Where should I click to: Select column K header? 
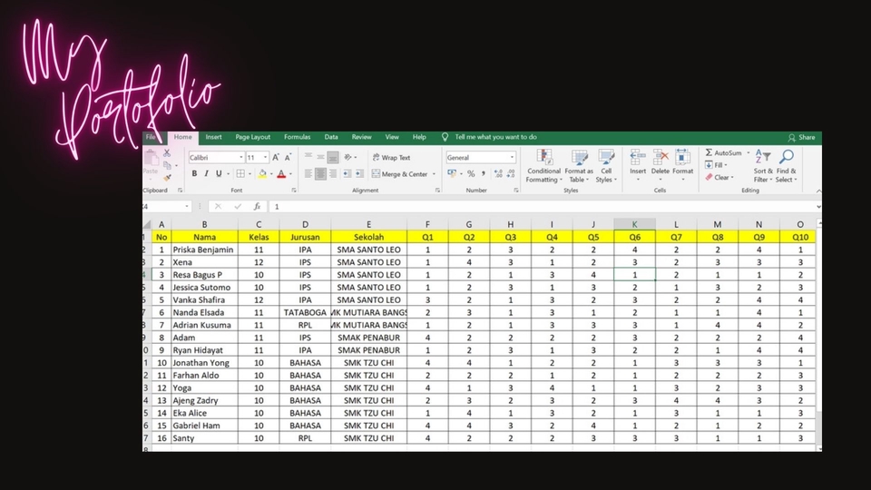click(x=634, y=224)
